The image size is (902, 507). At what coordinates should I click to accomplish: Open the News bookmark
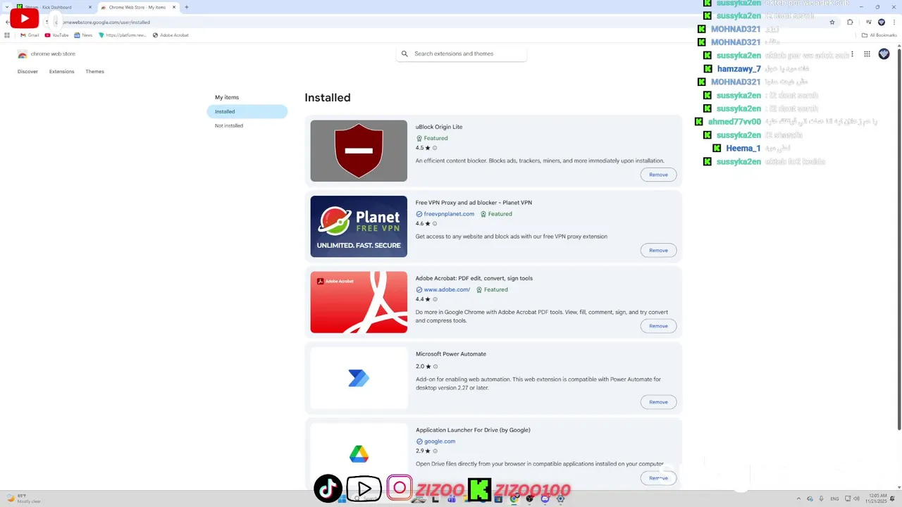(83, 35)
